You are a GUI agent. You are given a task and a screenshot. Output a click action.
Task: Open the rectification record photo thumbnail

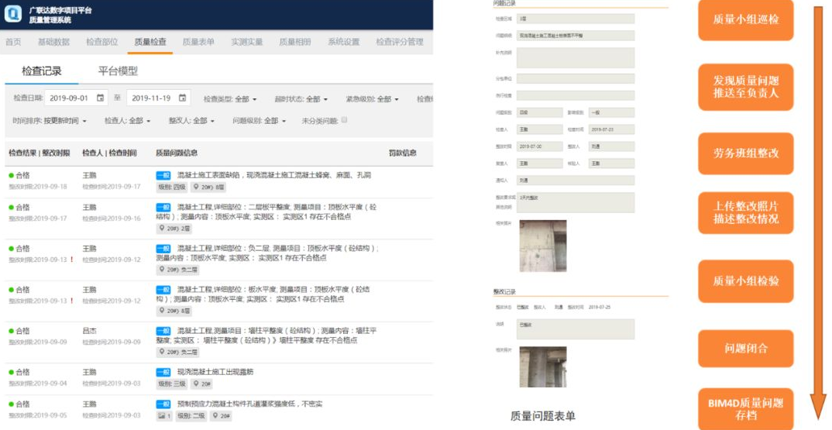[543, 366]
